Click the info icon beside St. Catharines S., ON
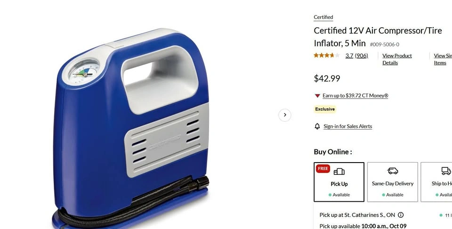The height and width of the screenshot is (229, 452). (401, 215)
